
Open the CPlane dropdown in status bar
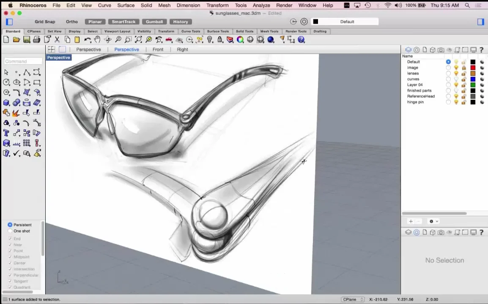tap(353, 299)
